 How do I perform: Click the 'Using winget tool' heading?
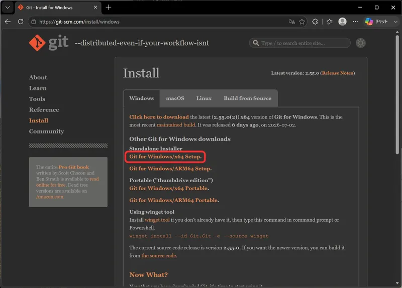point(152,212)
